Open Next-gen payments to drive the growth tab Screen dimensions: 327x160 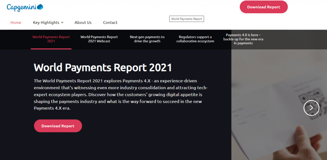click(147, 39)
